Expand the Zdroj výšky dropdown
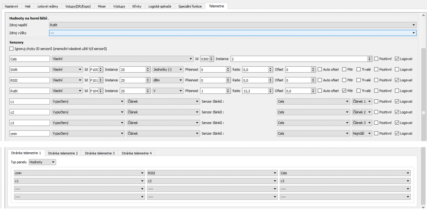Screen dimensions: 427x209 point(232,33)
